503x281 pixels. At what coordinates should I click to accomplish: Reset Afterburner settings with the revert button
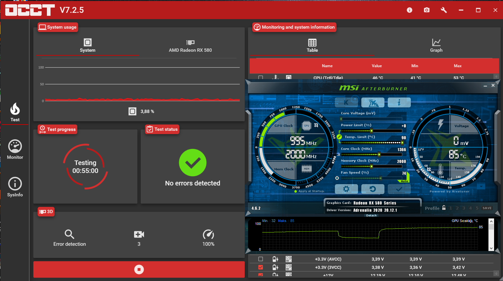coord(373,189)
